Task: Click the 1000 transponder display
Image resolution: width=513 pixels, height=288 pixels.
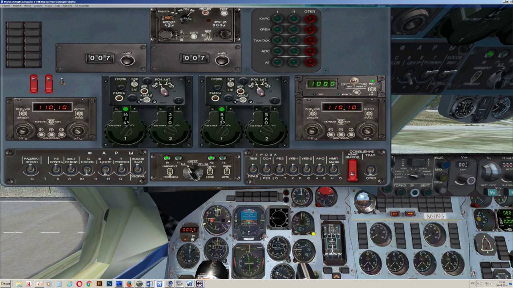Action: click(x=322, y=84)
